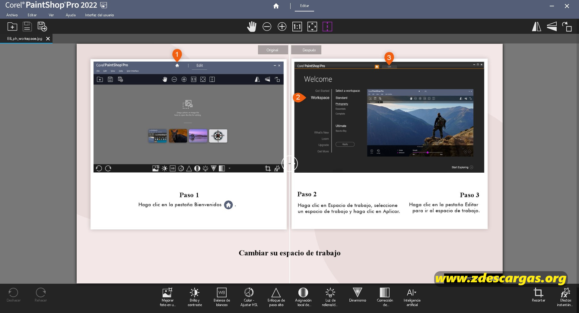Select the Recortar crop tool
The height and width of the screenshot is (313, 579).
click(539, 295)
